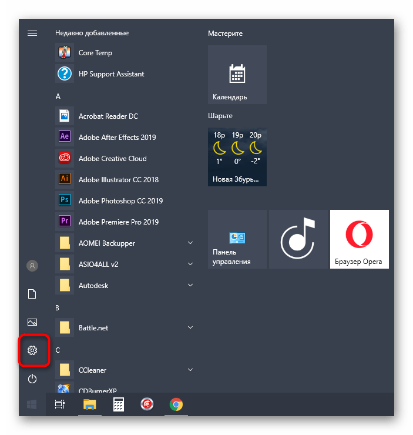Screen dimensions: 413x435
Task: Click the Шарьте group header
Action: click(x=220, y=116)
